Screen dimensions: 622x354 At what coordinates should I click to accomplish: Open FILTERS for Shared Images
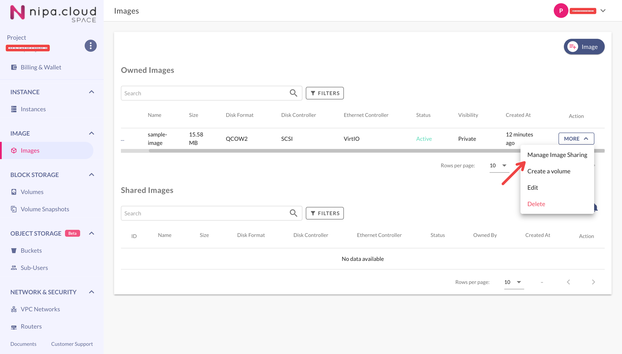(x=324, y=213)
